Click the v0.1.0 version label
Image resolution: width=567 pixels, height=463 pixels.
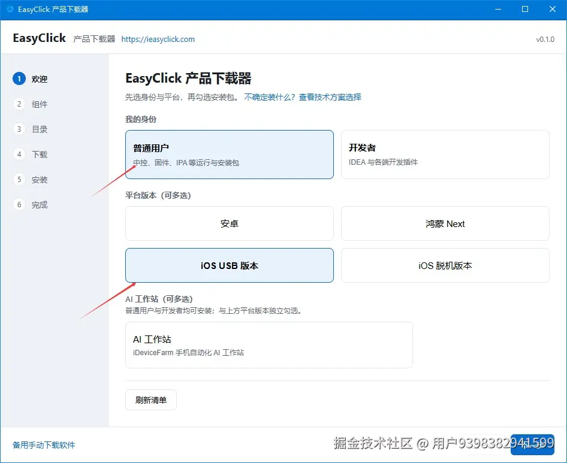545,40
